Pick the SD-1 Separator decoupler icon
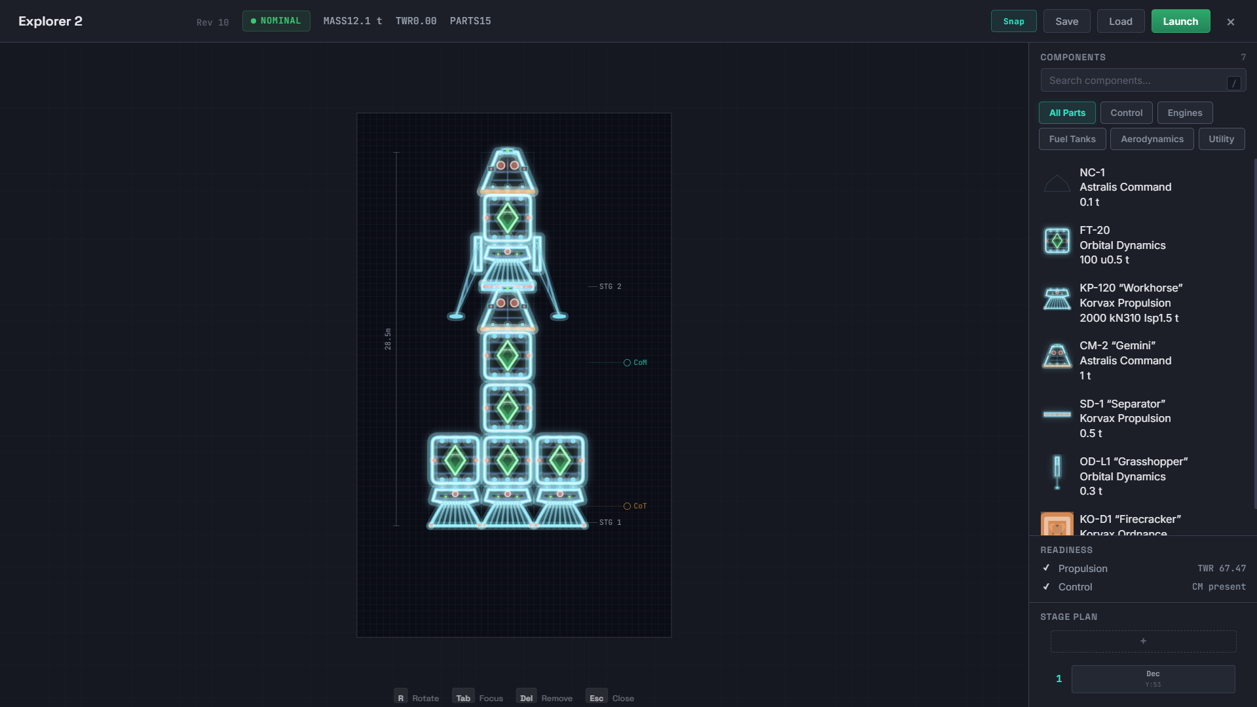Image resolution: width=1257 pixels, height=707 pixels. (x=1057, y=414)
